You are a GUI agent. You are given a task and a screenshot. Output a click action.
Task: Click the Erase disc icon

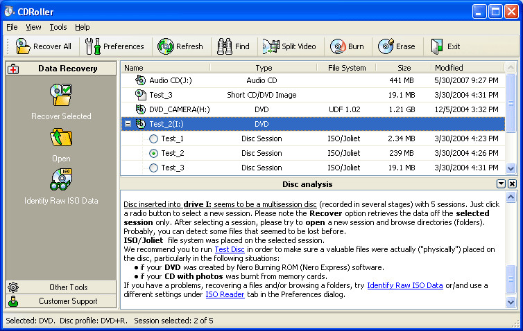(x=386, y=46)
